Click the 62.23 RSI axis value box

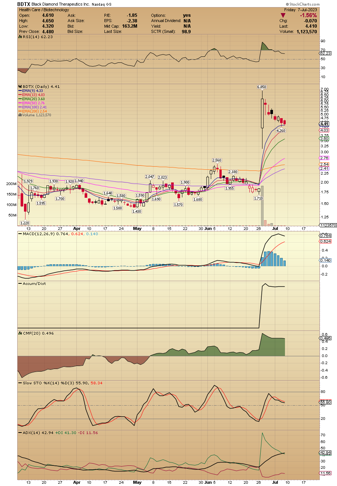(x=324, y=53)
